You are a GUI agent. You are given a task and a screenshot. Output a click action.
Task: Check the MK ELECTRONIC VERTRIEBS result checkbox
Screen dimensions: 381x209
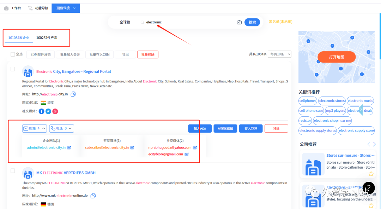click(13, 171)
